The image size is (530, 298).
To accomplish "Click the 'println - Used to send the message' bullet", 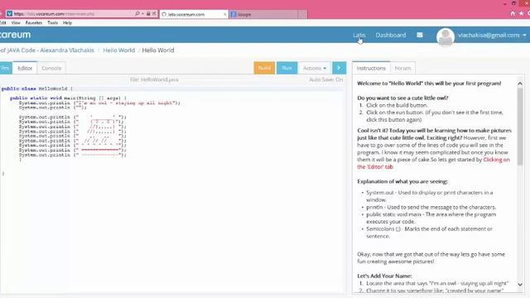I will pos(431,207).
